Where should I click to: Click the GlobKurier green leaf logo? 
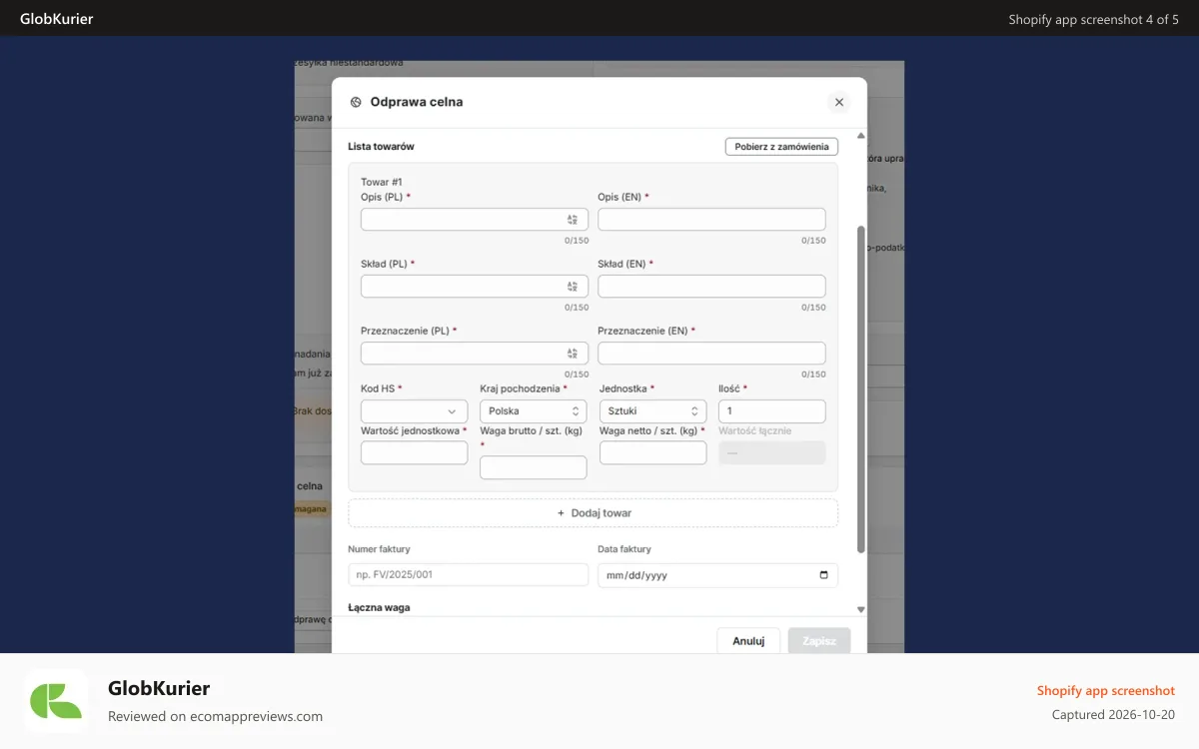(56, 701)
